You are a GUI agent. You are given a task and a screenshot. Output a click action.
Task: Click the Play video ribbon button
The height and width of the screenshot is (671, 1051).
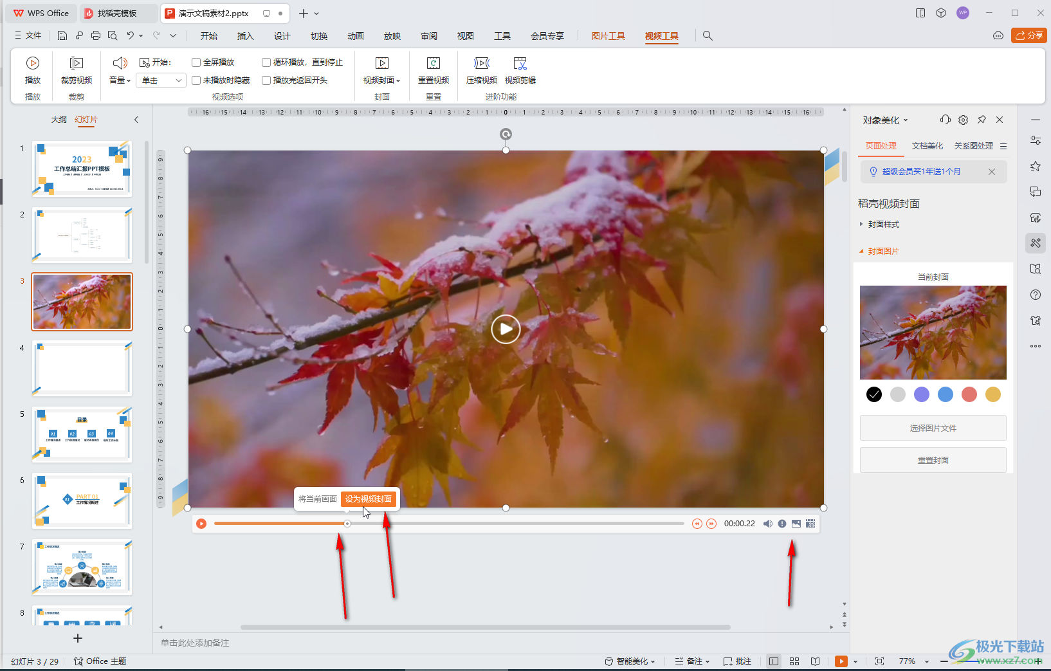click(x=33, y=70)
